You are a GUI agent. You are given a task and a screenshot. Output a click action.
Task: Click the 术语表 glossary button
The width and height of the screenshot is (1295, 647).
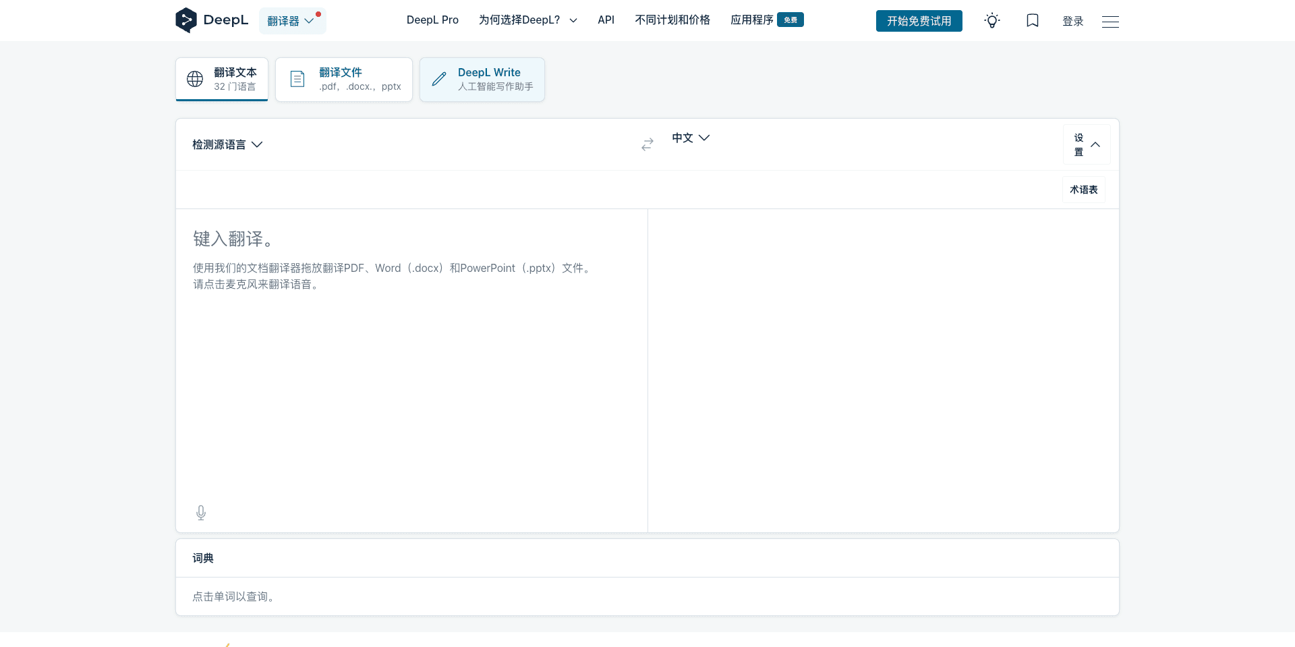coord(1083,190)
